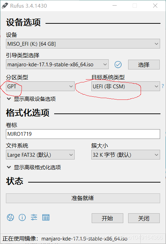Open the boot selection ISO dropdown
Viewport: 166px width, 244px height.
(x=57, y=64)
